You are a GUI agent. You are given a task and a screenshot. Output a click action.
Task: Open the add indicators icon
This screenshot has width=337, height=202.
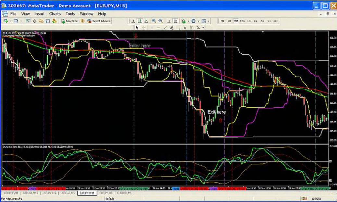(183, 21)
